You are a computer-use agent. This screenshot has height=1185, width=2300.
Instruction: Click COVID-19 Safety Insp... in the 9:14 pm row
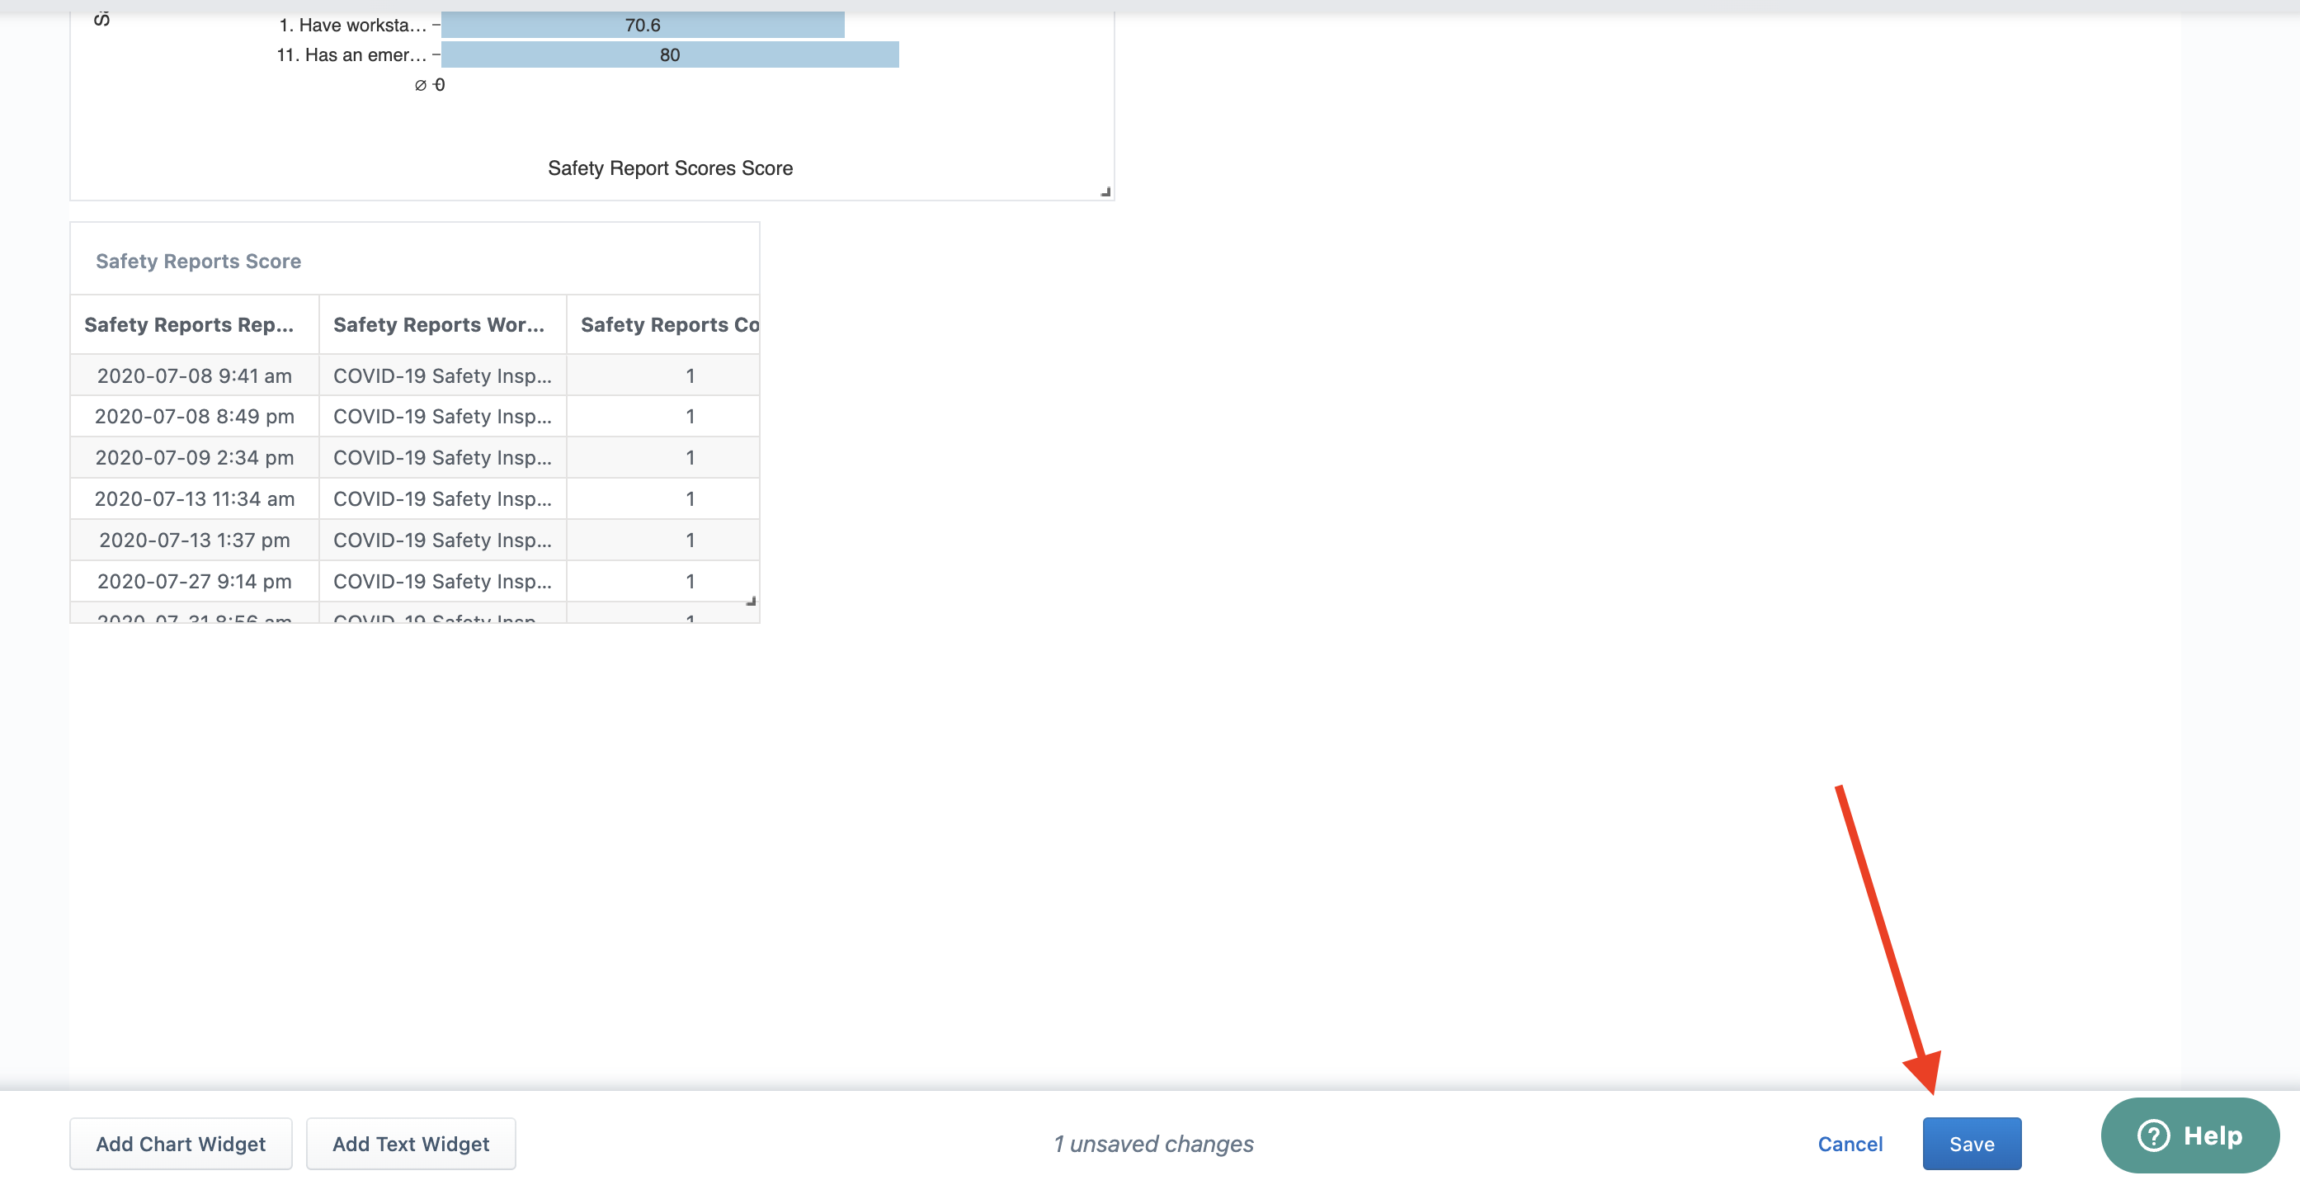point(442,580)
